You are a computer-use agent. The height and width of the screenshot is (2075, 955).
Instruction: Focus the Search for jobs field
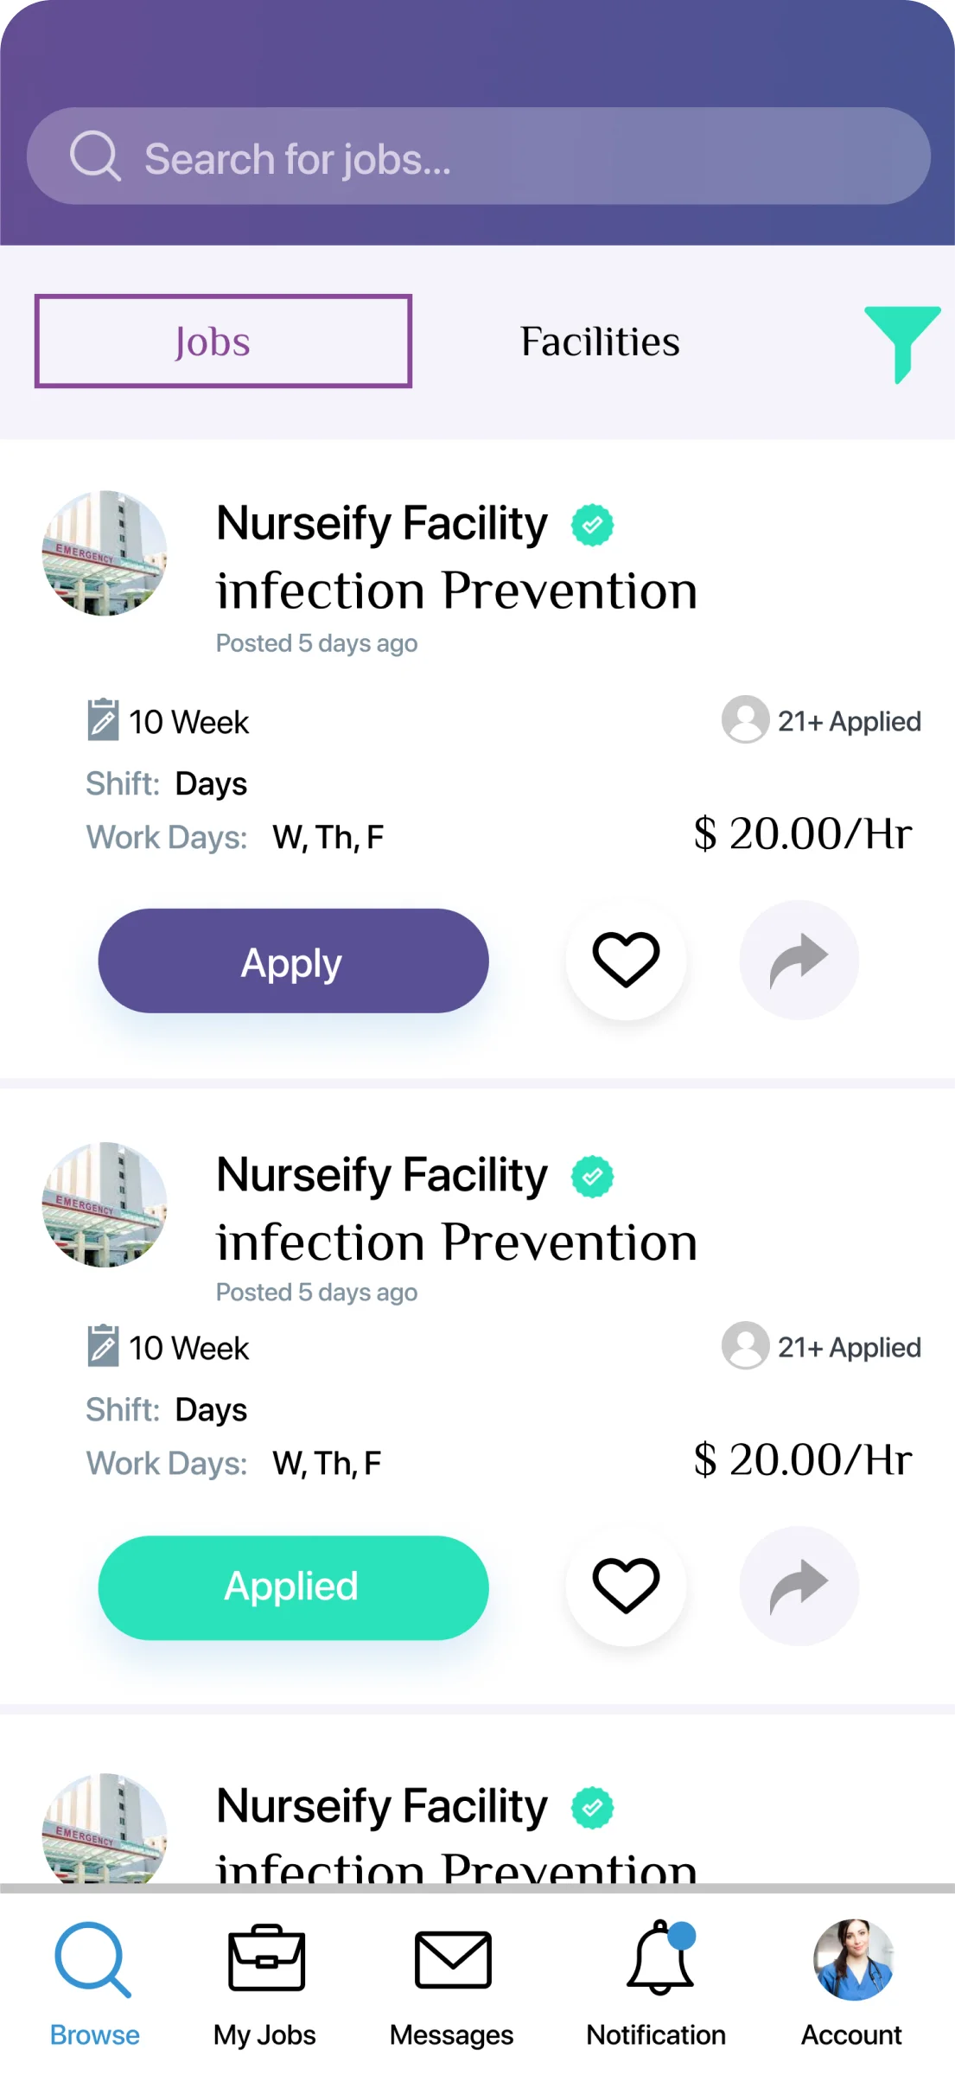pos(479,156)
